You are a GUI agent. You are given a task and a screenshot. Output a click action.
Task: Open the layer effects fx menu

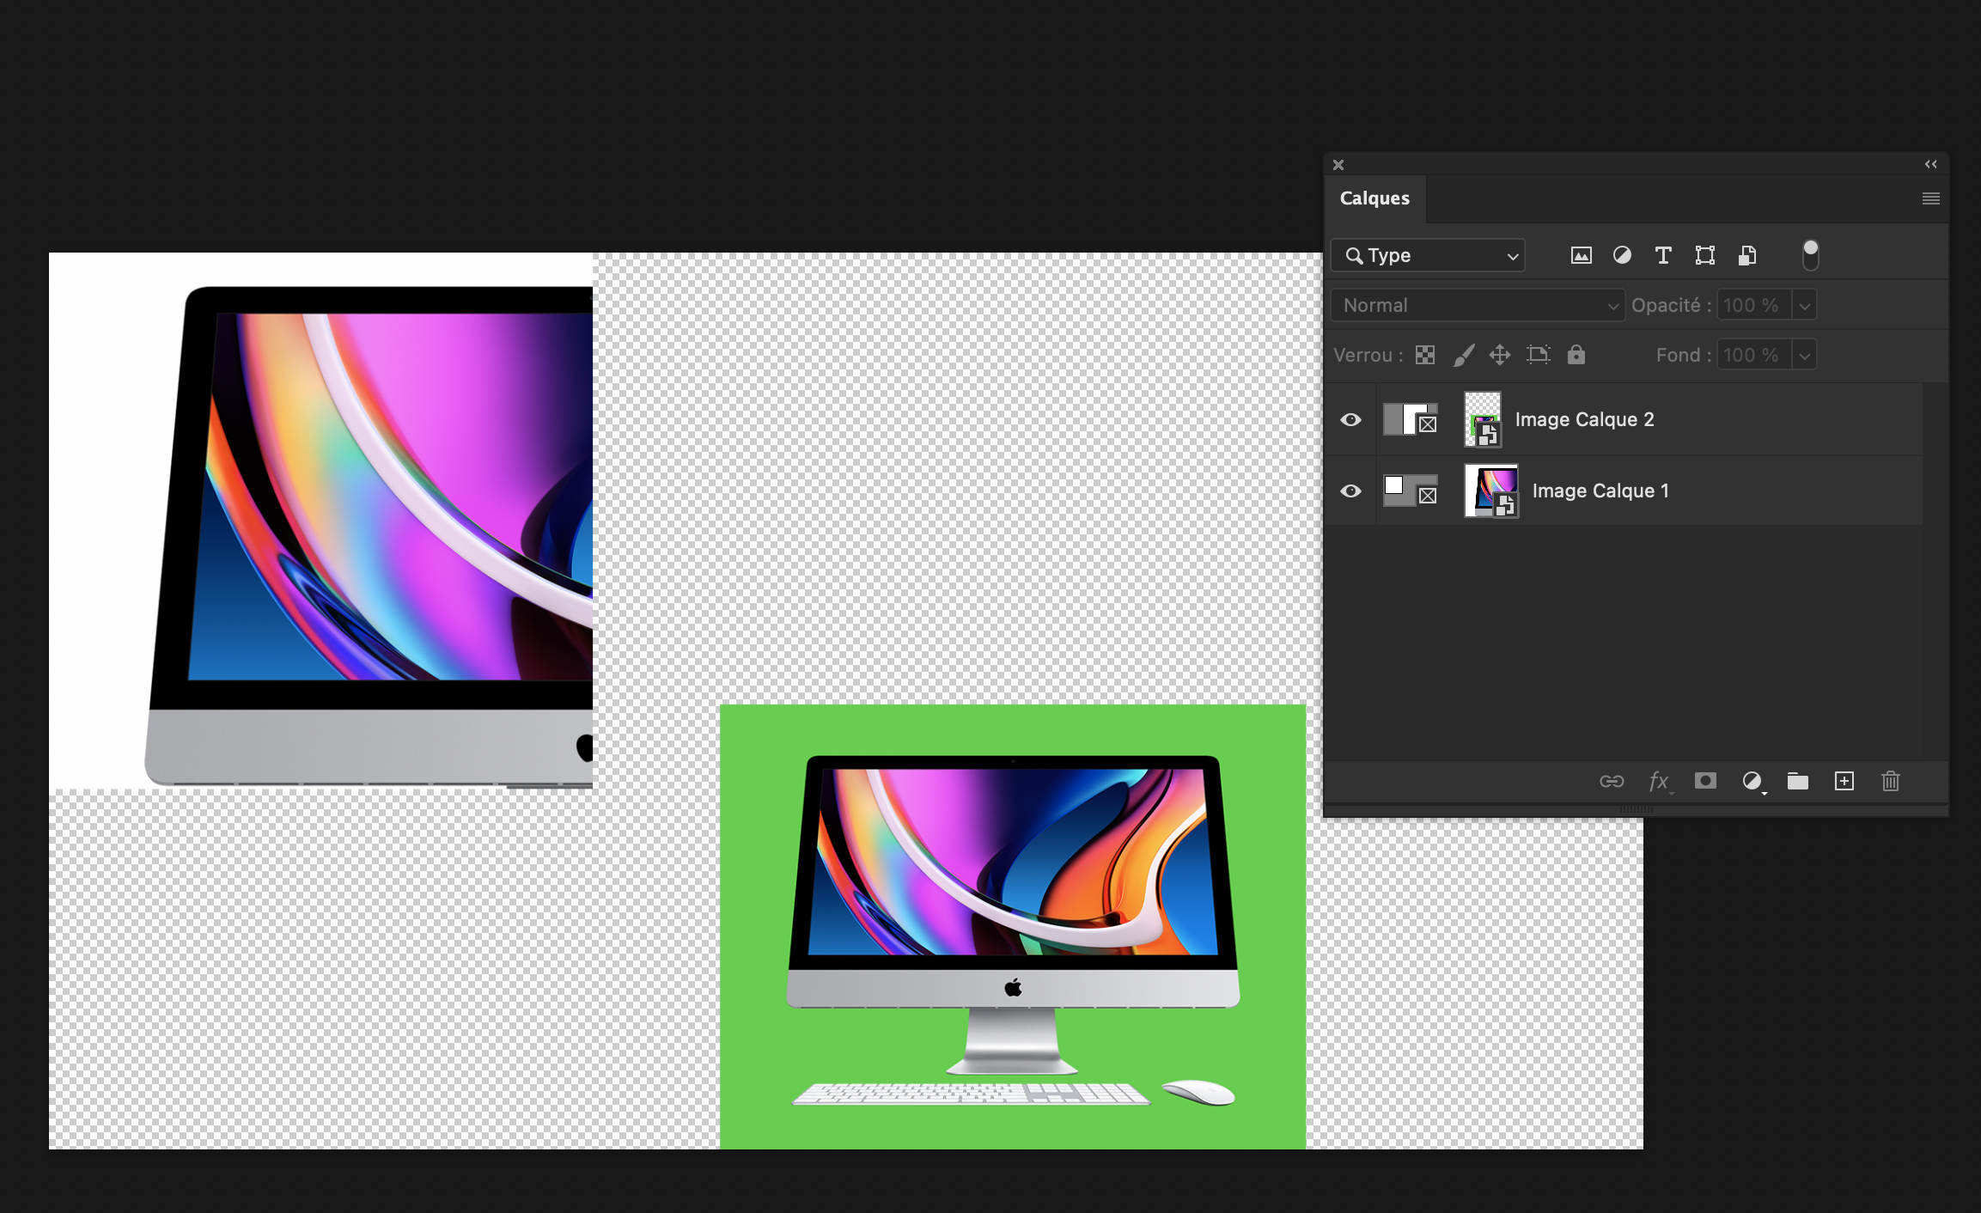tap(1659, 781)
